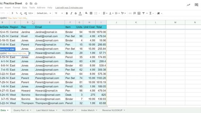Open the Add-ons menu
The image size is (201, 113).
(x=41, y=8)
